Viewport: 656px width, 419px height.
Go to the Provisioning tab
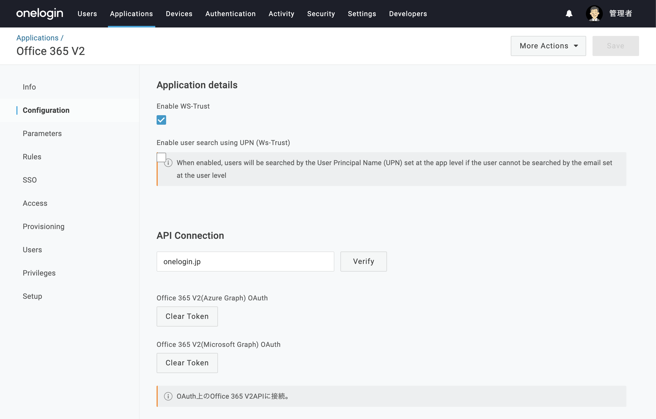44,227
